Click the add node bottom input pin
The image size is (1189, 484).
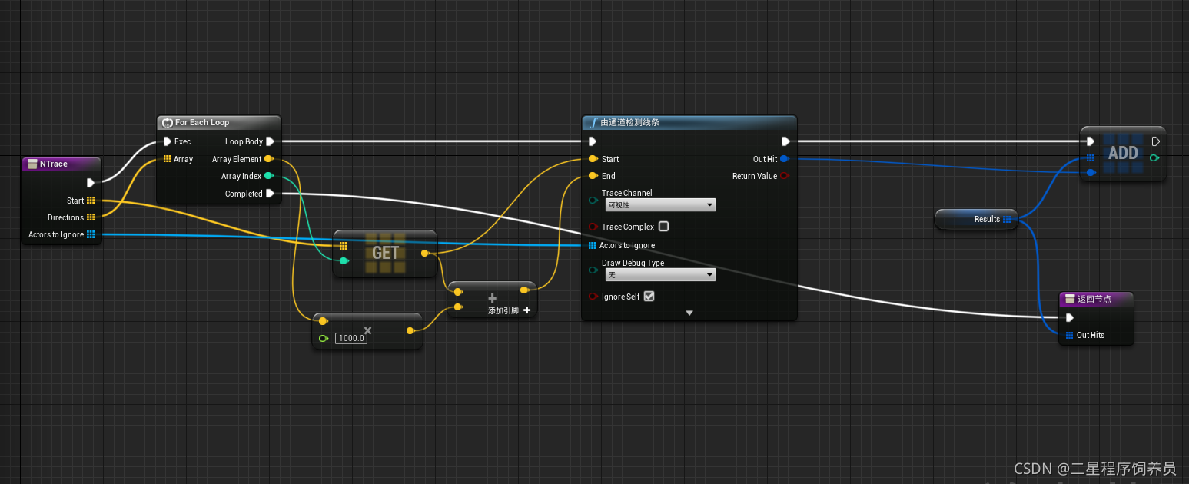click(x=458, y=307)
